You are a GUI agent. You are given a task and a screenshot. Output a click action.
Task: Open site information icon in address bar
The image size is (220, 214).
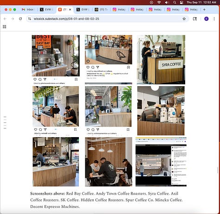[30, 19]
